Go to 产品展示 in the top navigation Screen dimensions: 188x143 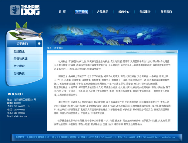[102, 12]
